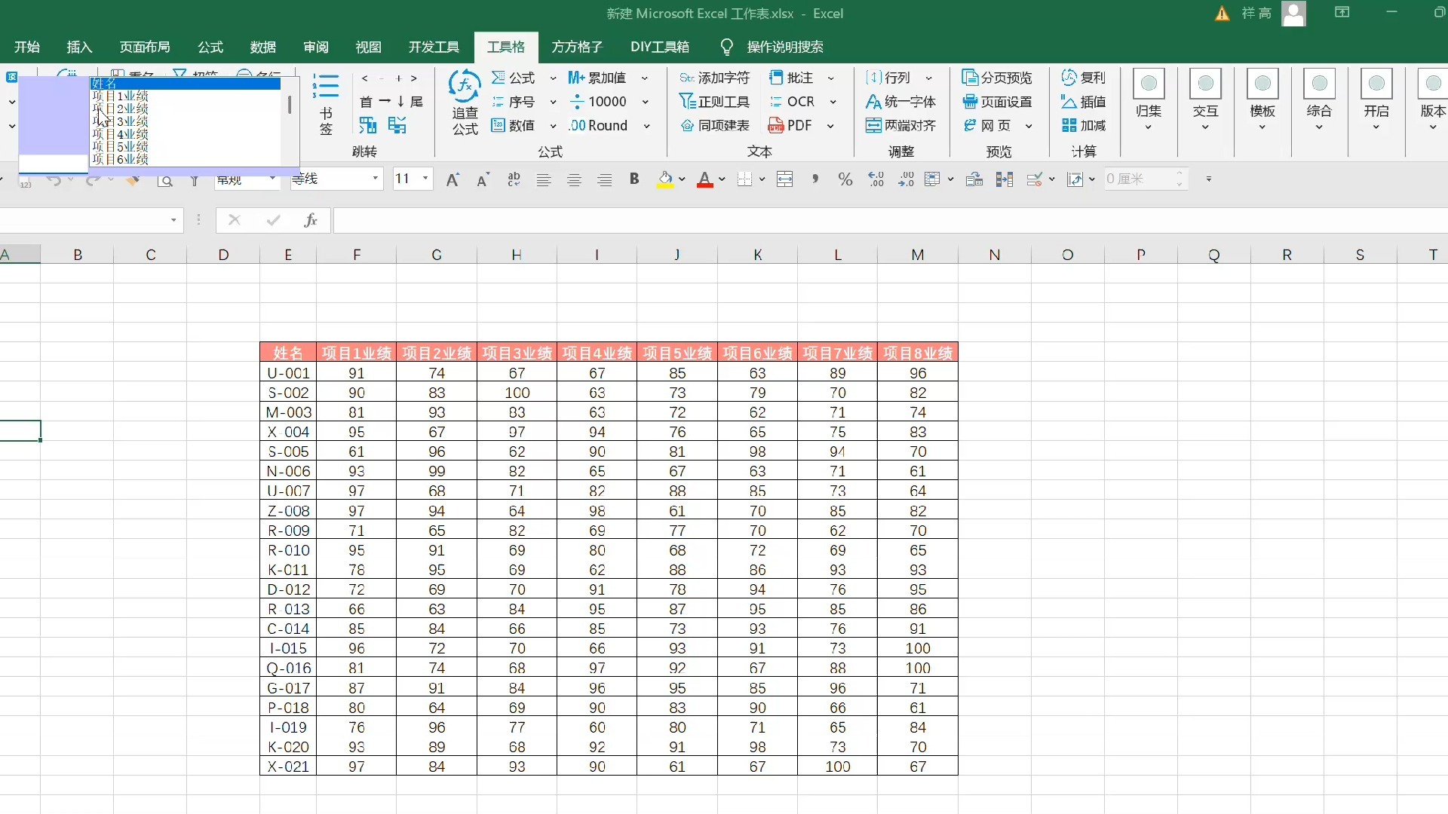
Task: Click the 统一字体 unify font icon
Action: point(873,102)
